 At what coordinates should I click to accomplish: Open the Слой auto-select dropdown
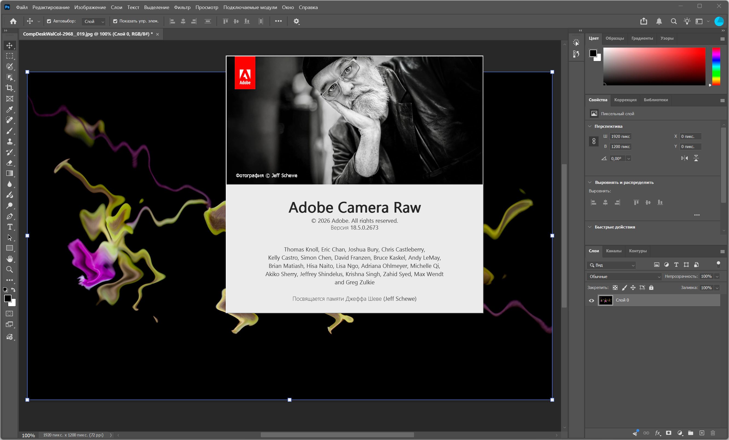94,21
